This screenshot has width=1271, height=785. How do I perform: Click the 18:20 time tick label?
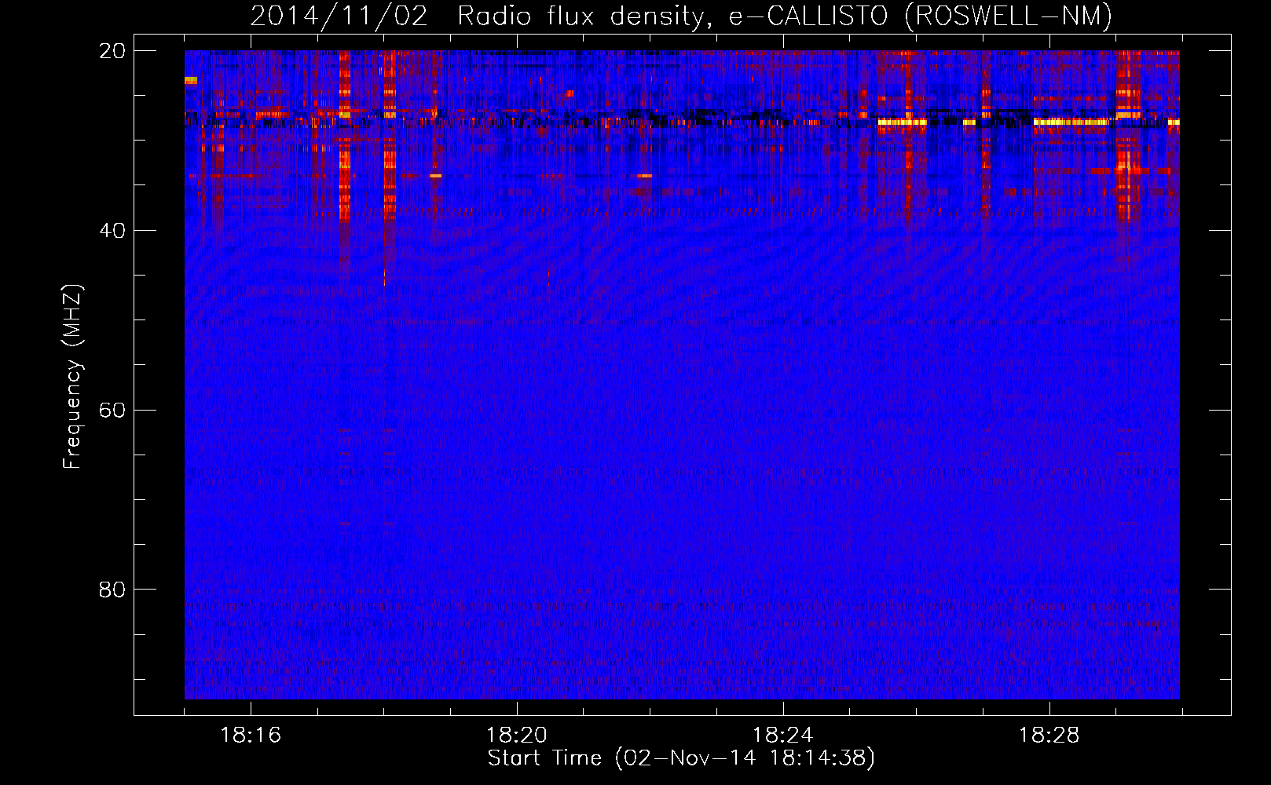(517, 736)
